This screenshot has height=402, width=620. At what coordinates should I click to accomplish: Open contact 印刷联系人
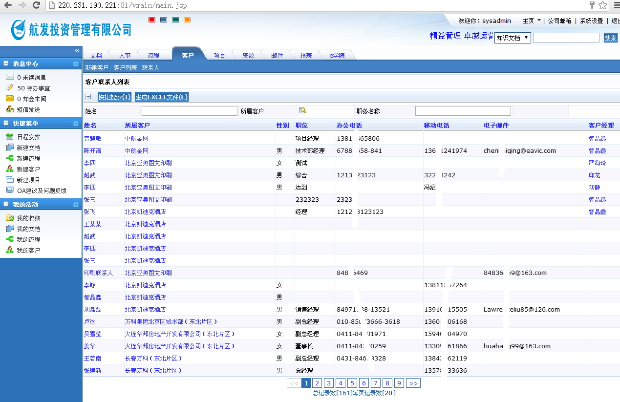[98, 273]
